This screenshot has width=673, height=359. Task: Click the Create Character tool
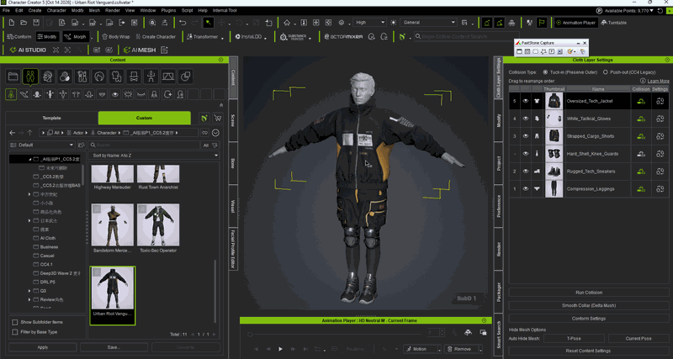click(156, 37)
